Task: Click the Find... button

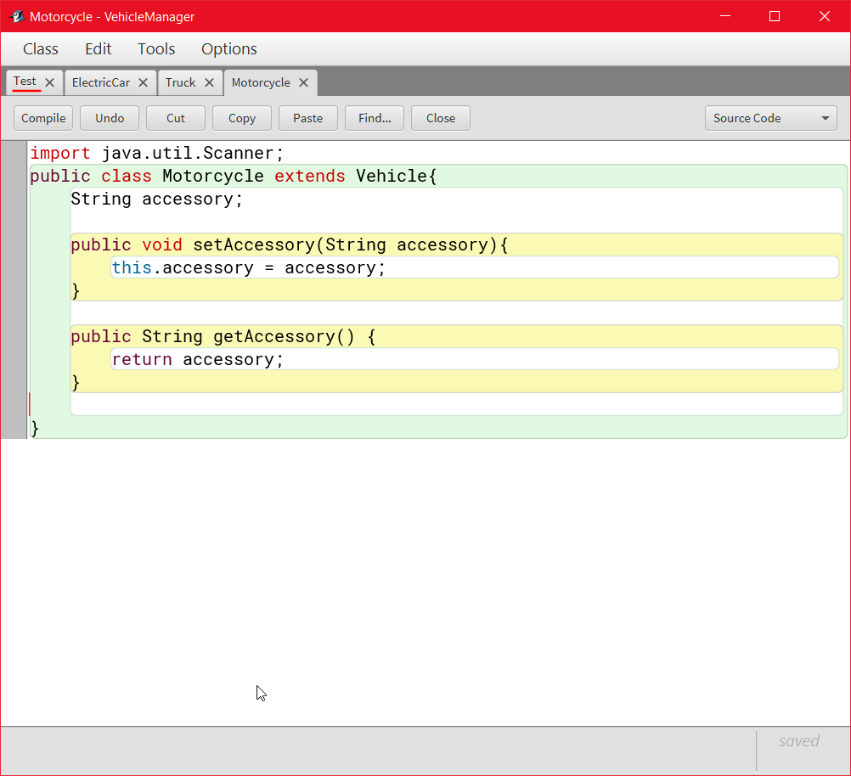Action: [375, 118]
